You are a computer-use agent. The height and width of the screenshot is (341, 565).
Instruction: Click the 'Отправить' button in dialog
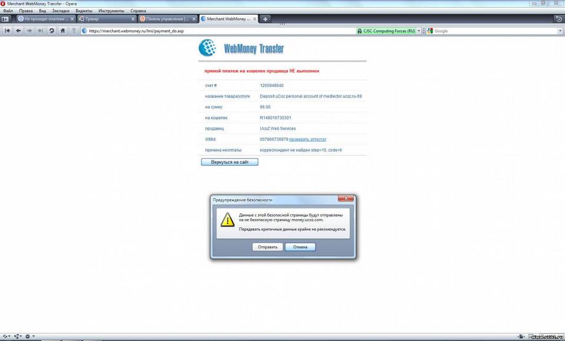(267, 247)
